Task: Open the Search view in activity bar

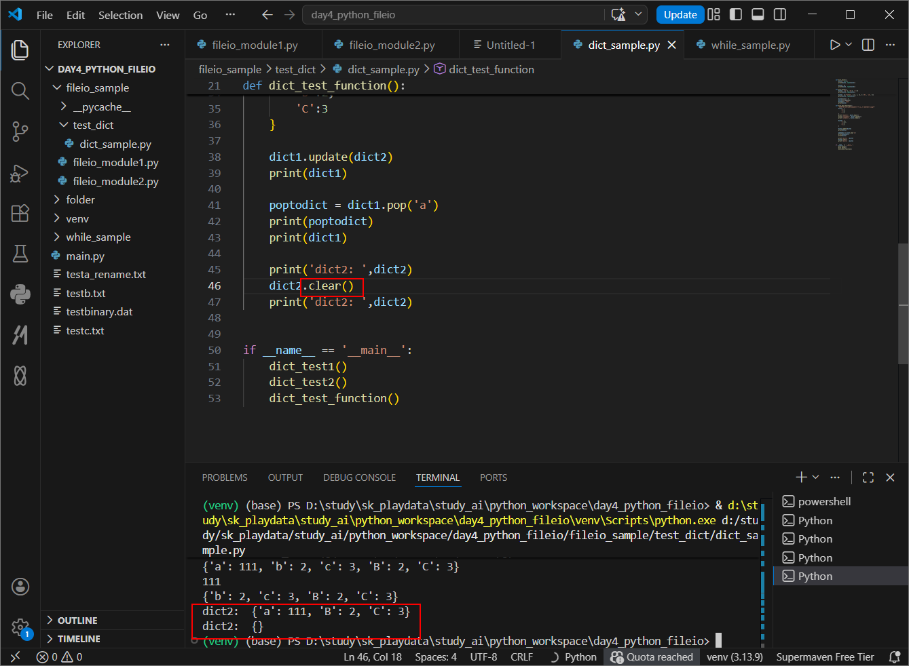Action: tap(20, 91)
